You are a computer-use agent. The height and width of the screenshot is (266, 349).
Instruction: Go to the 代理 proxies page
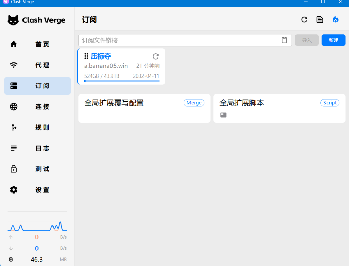click(37, 65)
